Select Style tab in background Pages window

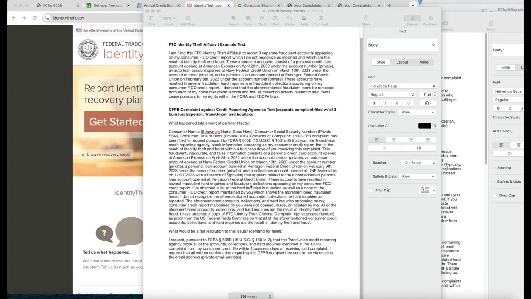click(x=505, y=67)
